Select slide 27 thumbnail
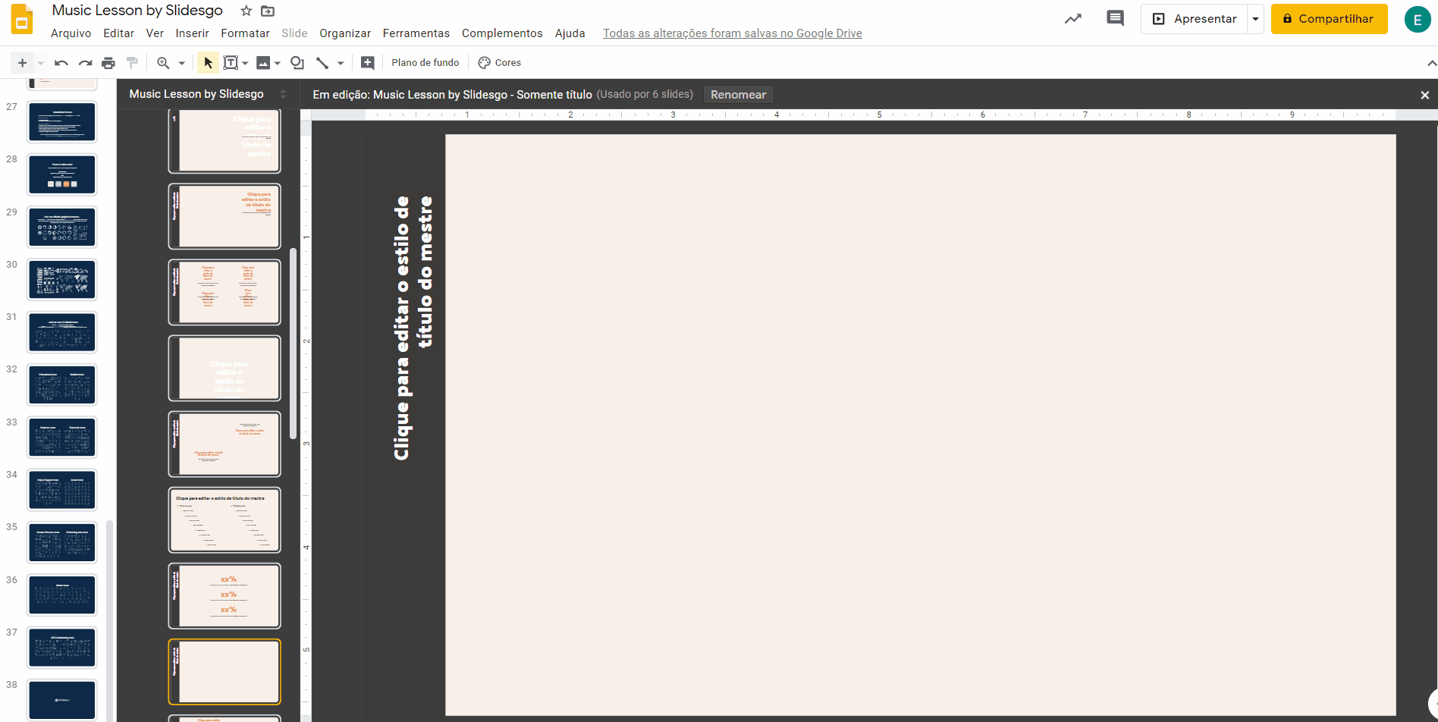 click(x=62, y=122)
